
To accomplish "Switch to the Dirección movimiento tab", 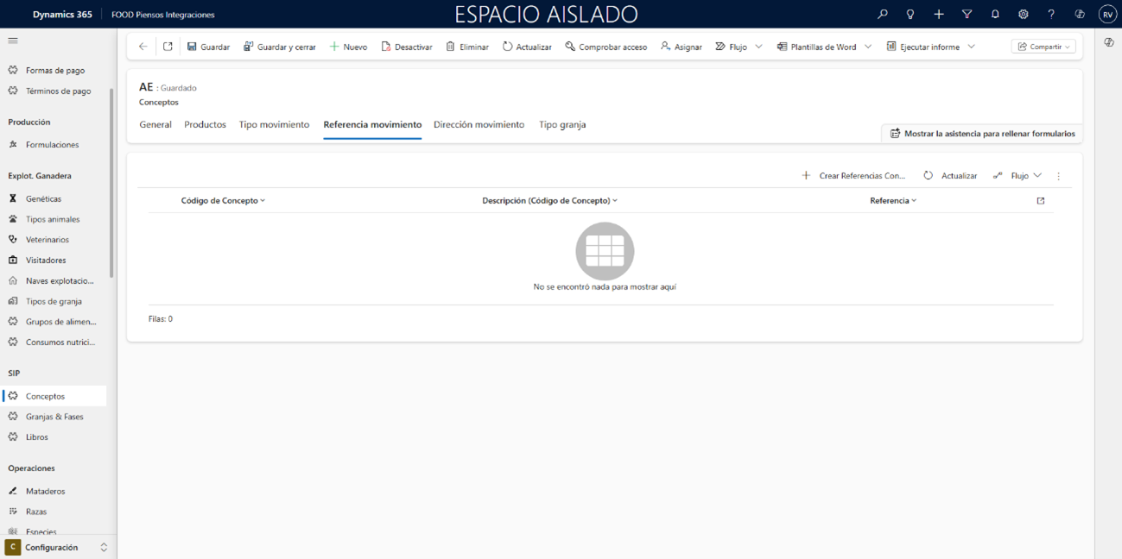I will [x=479, y=124].
